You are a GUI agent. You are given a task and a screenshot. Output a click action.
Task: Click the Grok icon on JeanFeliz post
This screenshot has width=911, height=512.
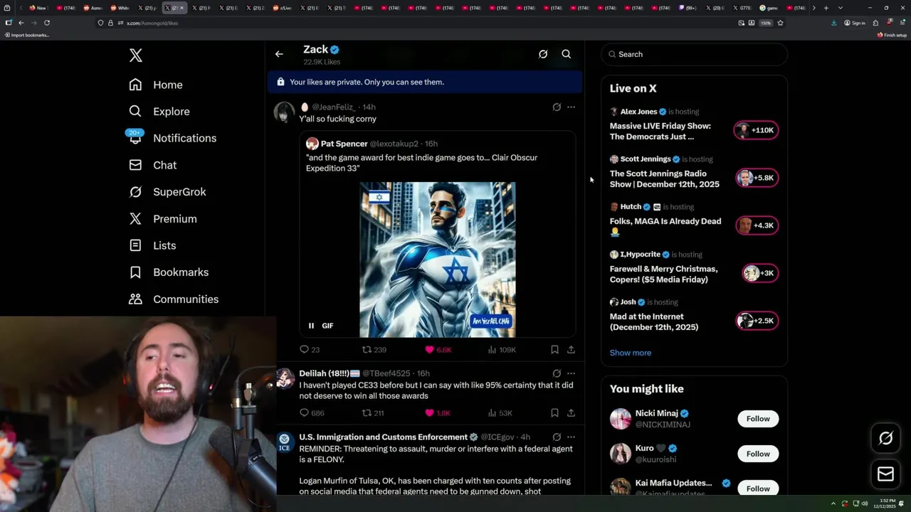[557, 107]
